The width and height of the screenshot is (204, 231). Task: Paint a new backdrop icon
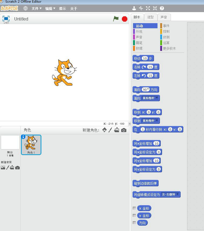[x=8, y=167]
